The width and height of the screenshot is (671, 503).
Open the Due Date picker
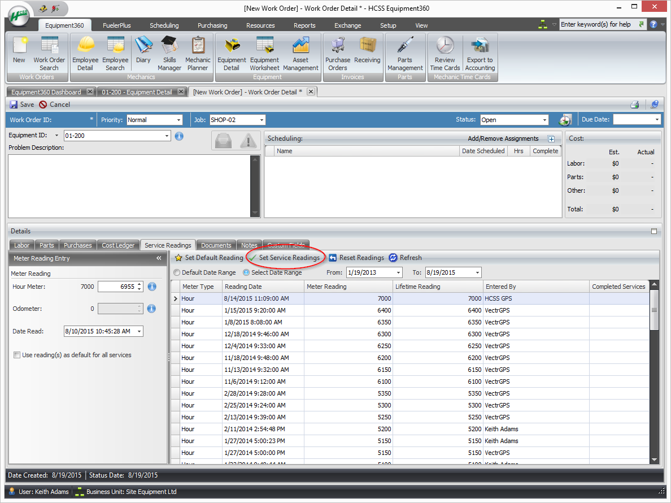[657, 119]
